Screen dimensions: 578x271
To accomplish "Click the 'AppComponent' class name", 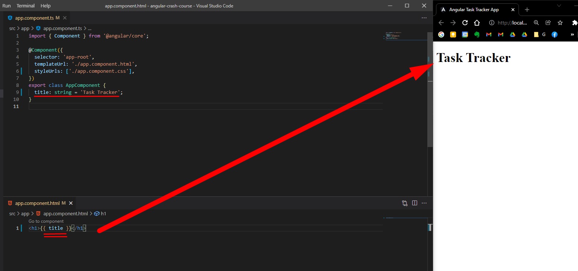I will pyautogui.click(x=83, y=85).
